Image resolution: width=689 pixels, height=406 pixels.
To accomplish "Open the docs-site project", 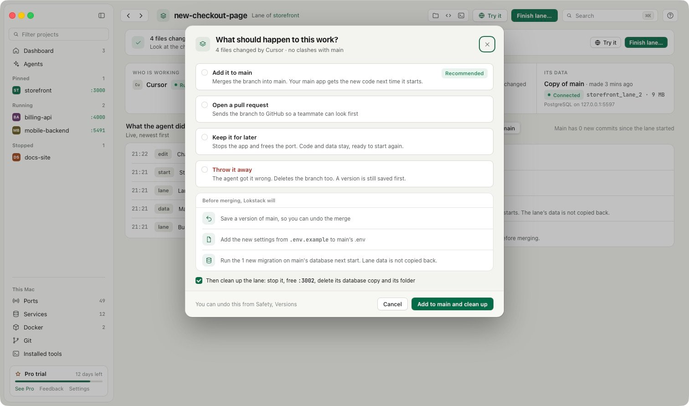I will tap(59, 157).
